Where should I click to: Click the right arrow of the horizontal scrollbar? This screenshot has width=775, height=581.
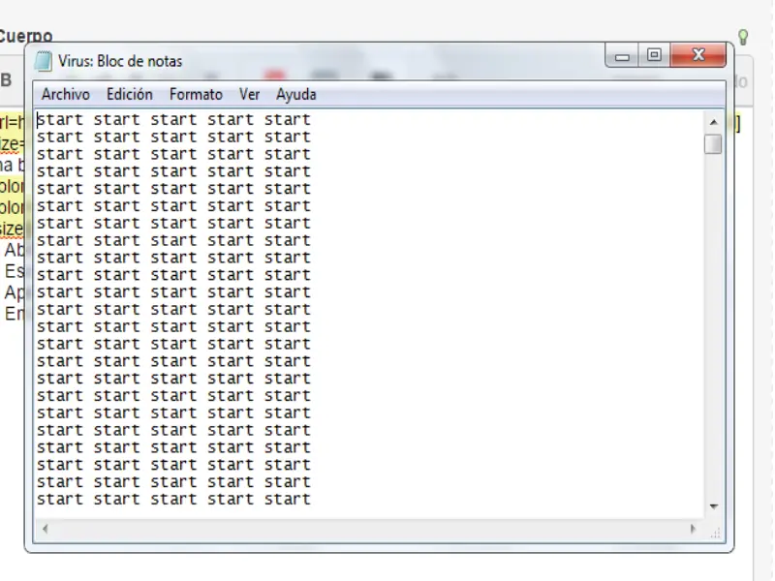[694, 529]
